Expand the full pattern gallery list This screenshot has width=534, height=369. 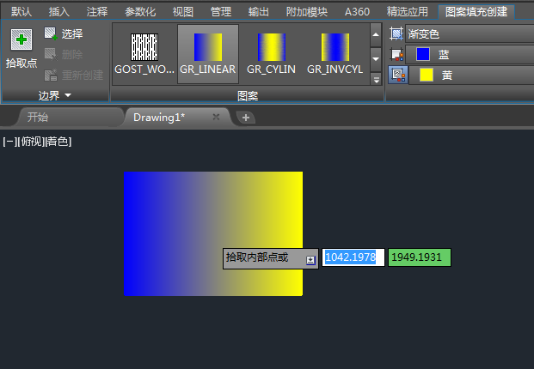point(376,80)
